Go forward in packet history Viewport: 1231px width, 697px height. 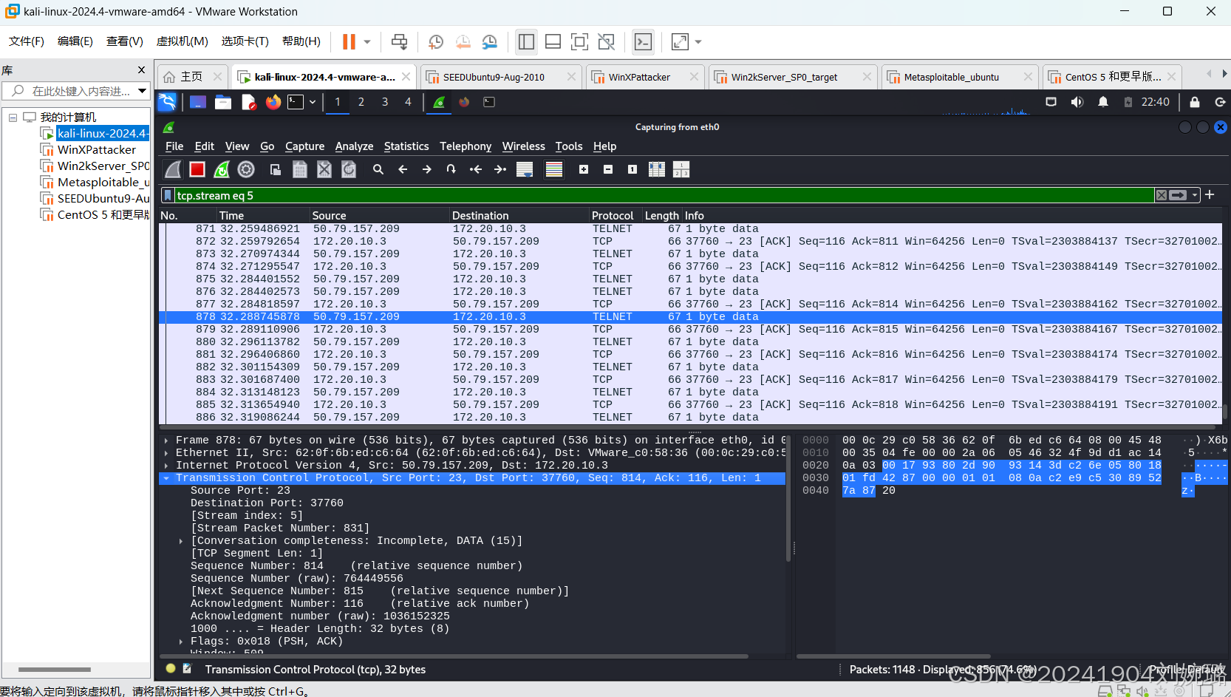[427, 170]
